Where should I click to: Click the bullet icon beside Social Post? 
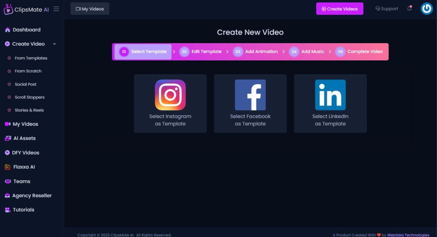[x=9, y=84]
